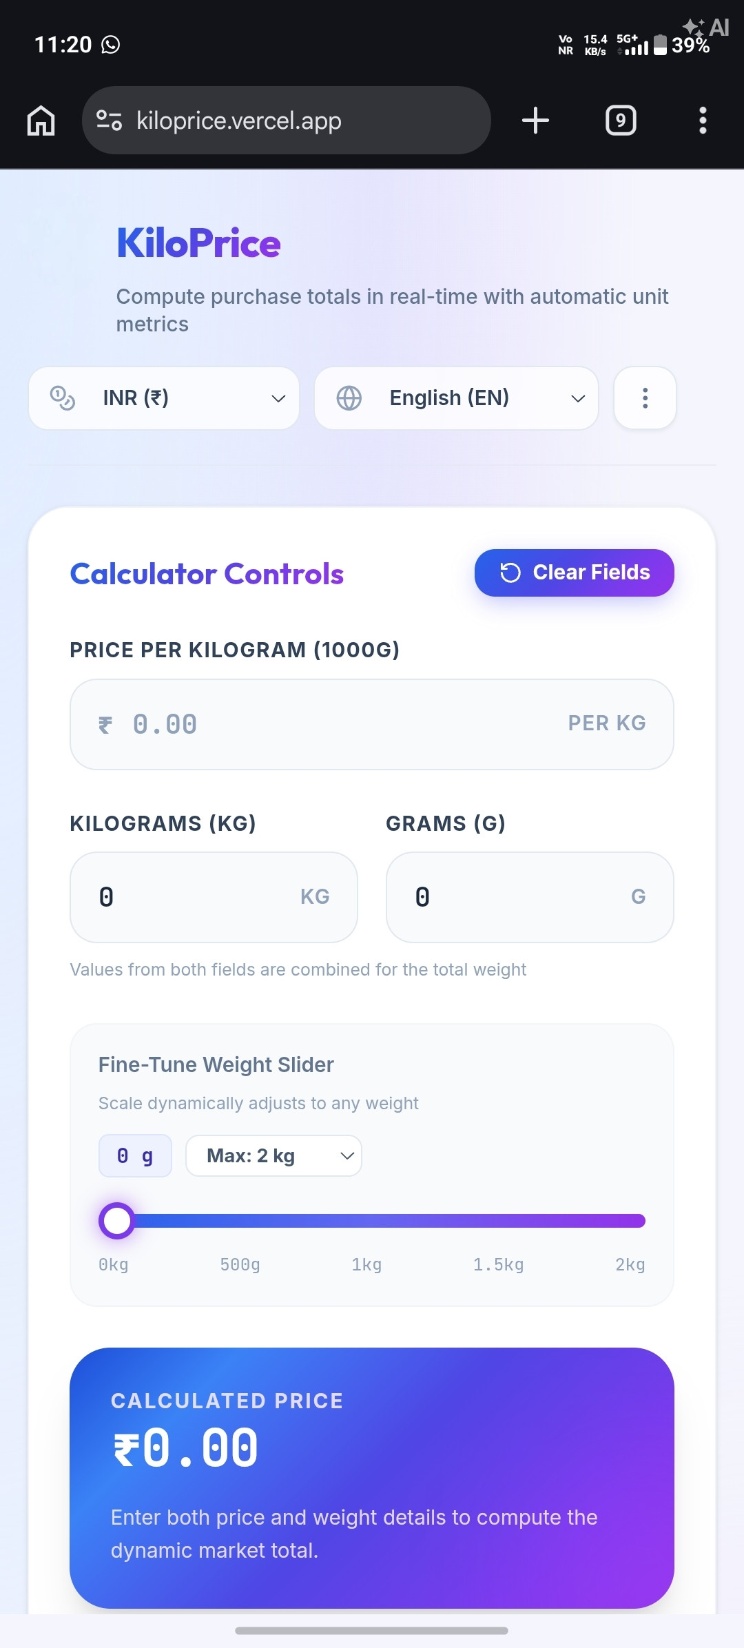
Task: Click the weight slider handle at 0kg
Action: [x=117, y=1221]
